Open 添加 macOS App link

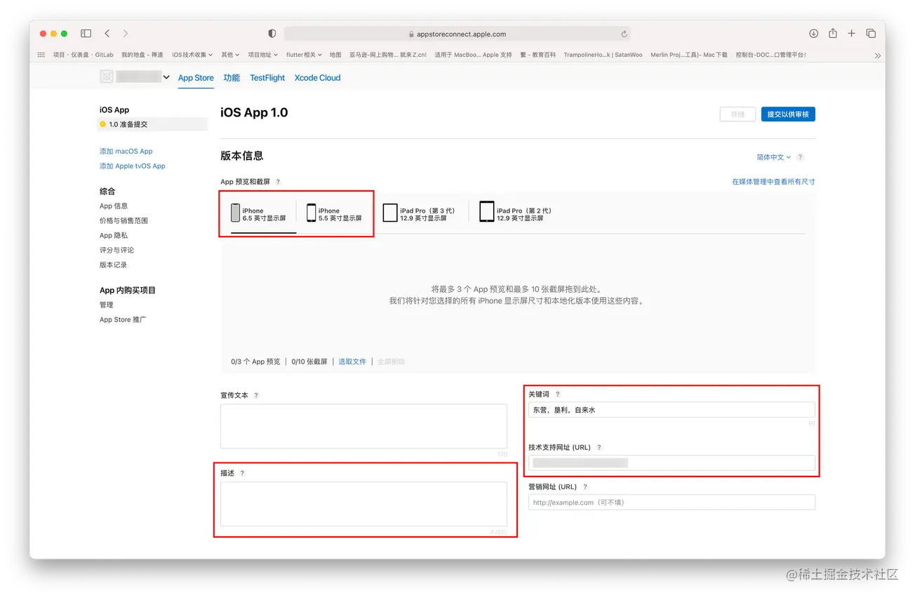[126, 152]
